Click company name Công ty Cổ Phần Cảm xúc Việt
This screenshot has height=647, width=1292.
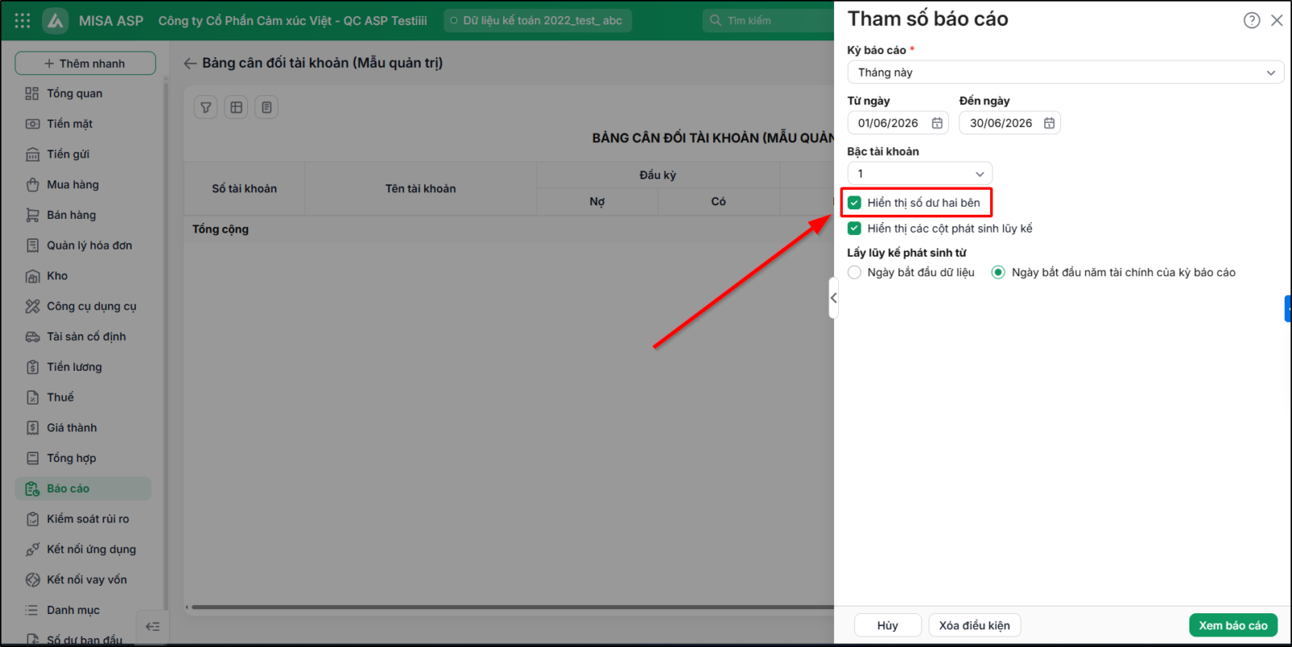[292, 20]
